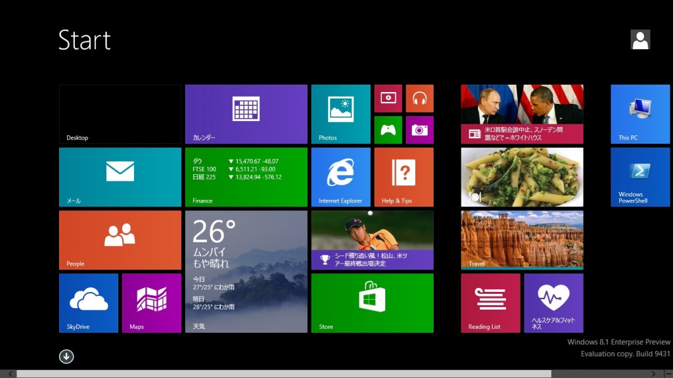Open the Mail tile with envelope icon
Viewport: 673px width, 378px height.
pos(120,177)
